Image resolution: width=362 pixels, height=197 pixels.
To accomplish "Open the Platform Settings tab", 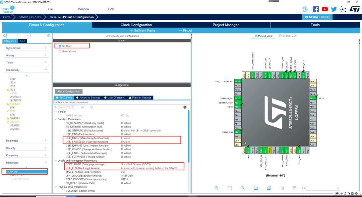I will coord(140,98).
